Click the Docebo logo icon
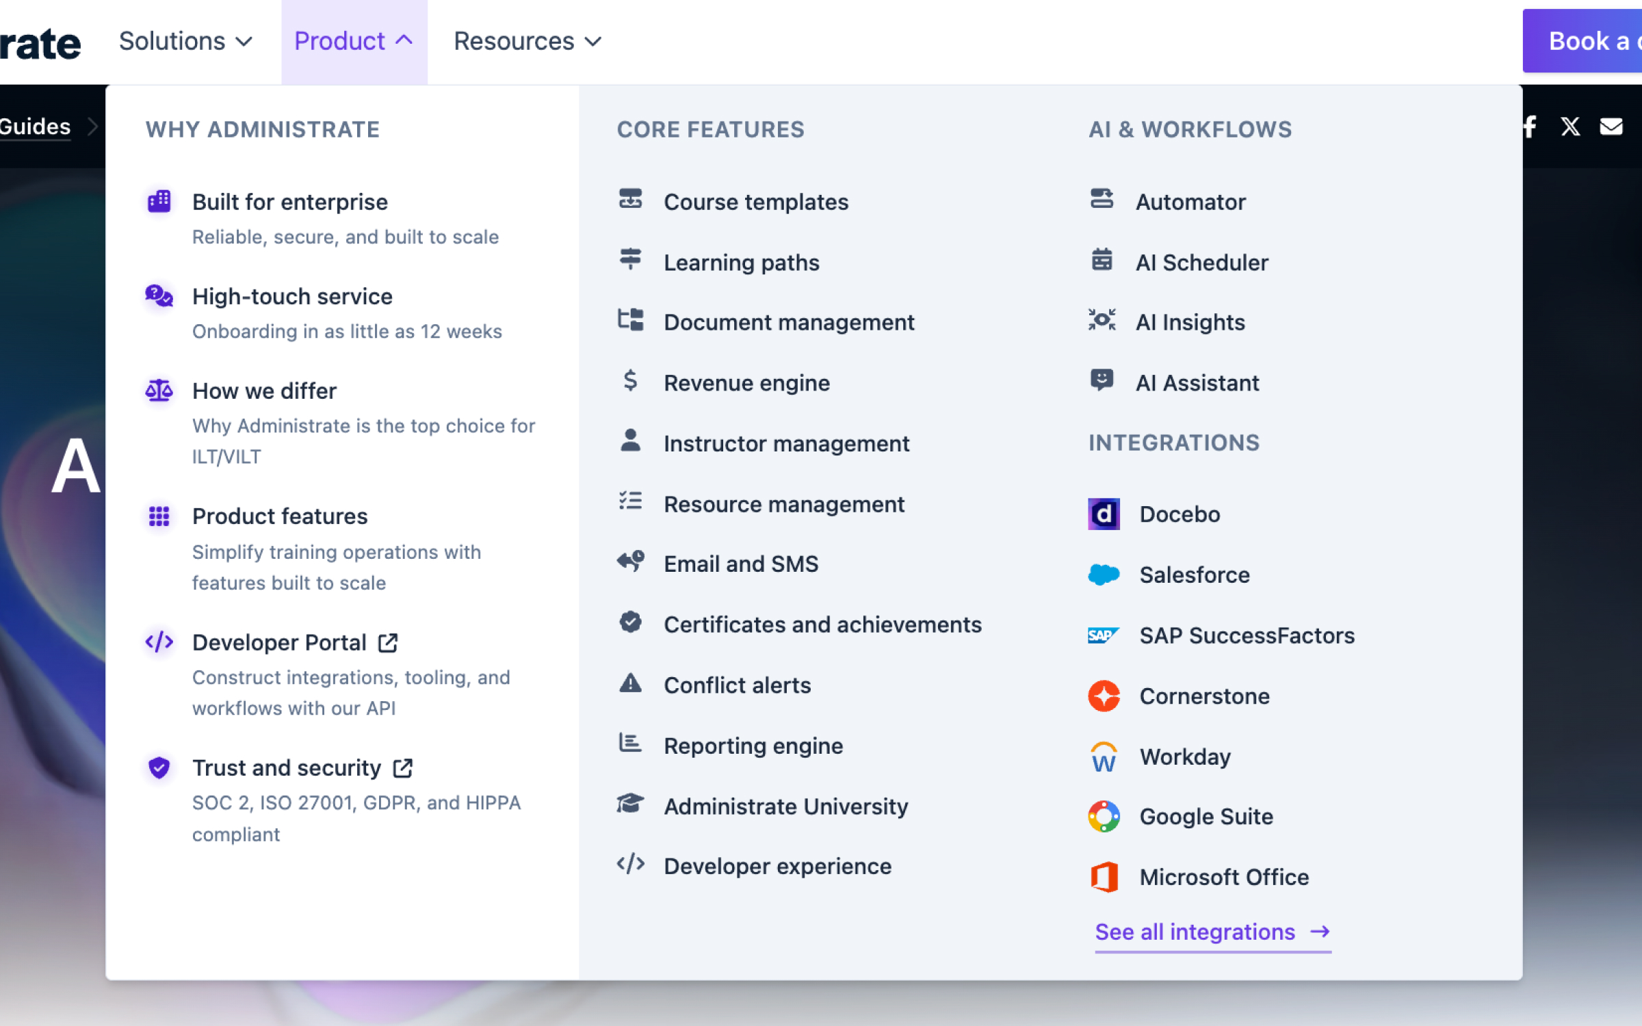Image resolution: width=1642 pixels, height=1026 pixels. pos(1104,514)
